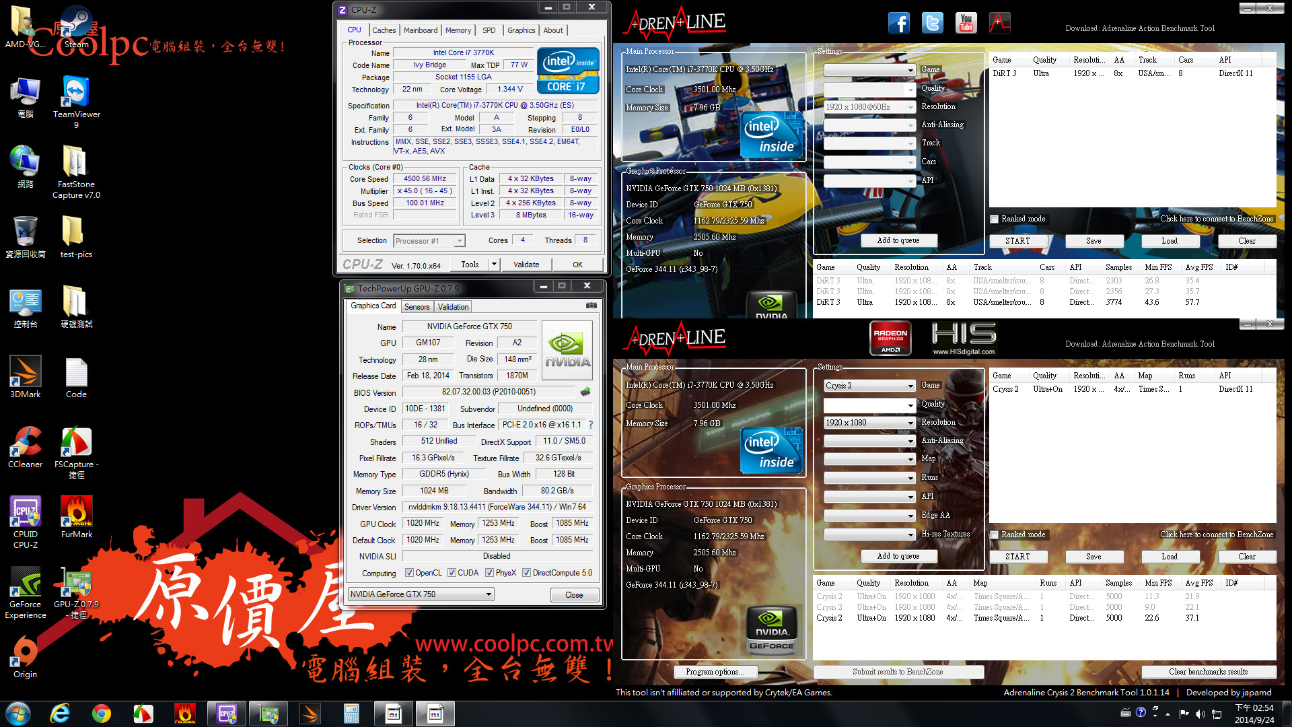Click the Chrome icon in taskbar
This screenshot has height=727, width=1292.
tap(102, 714)
